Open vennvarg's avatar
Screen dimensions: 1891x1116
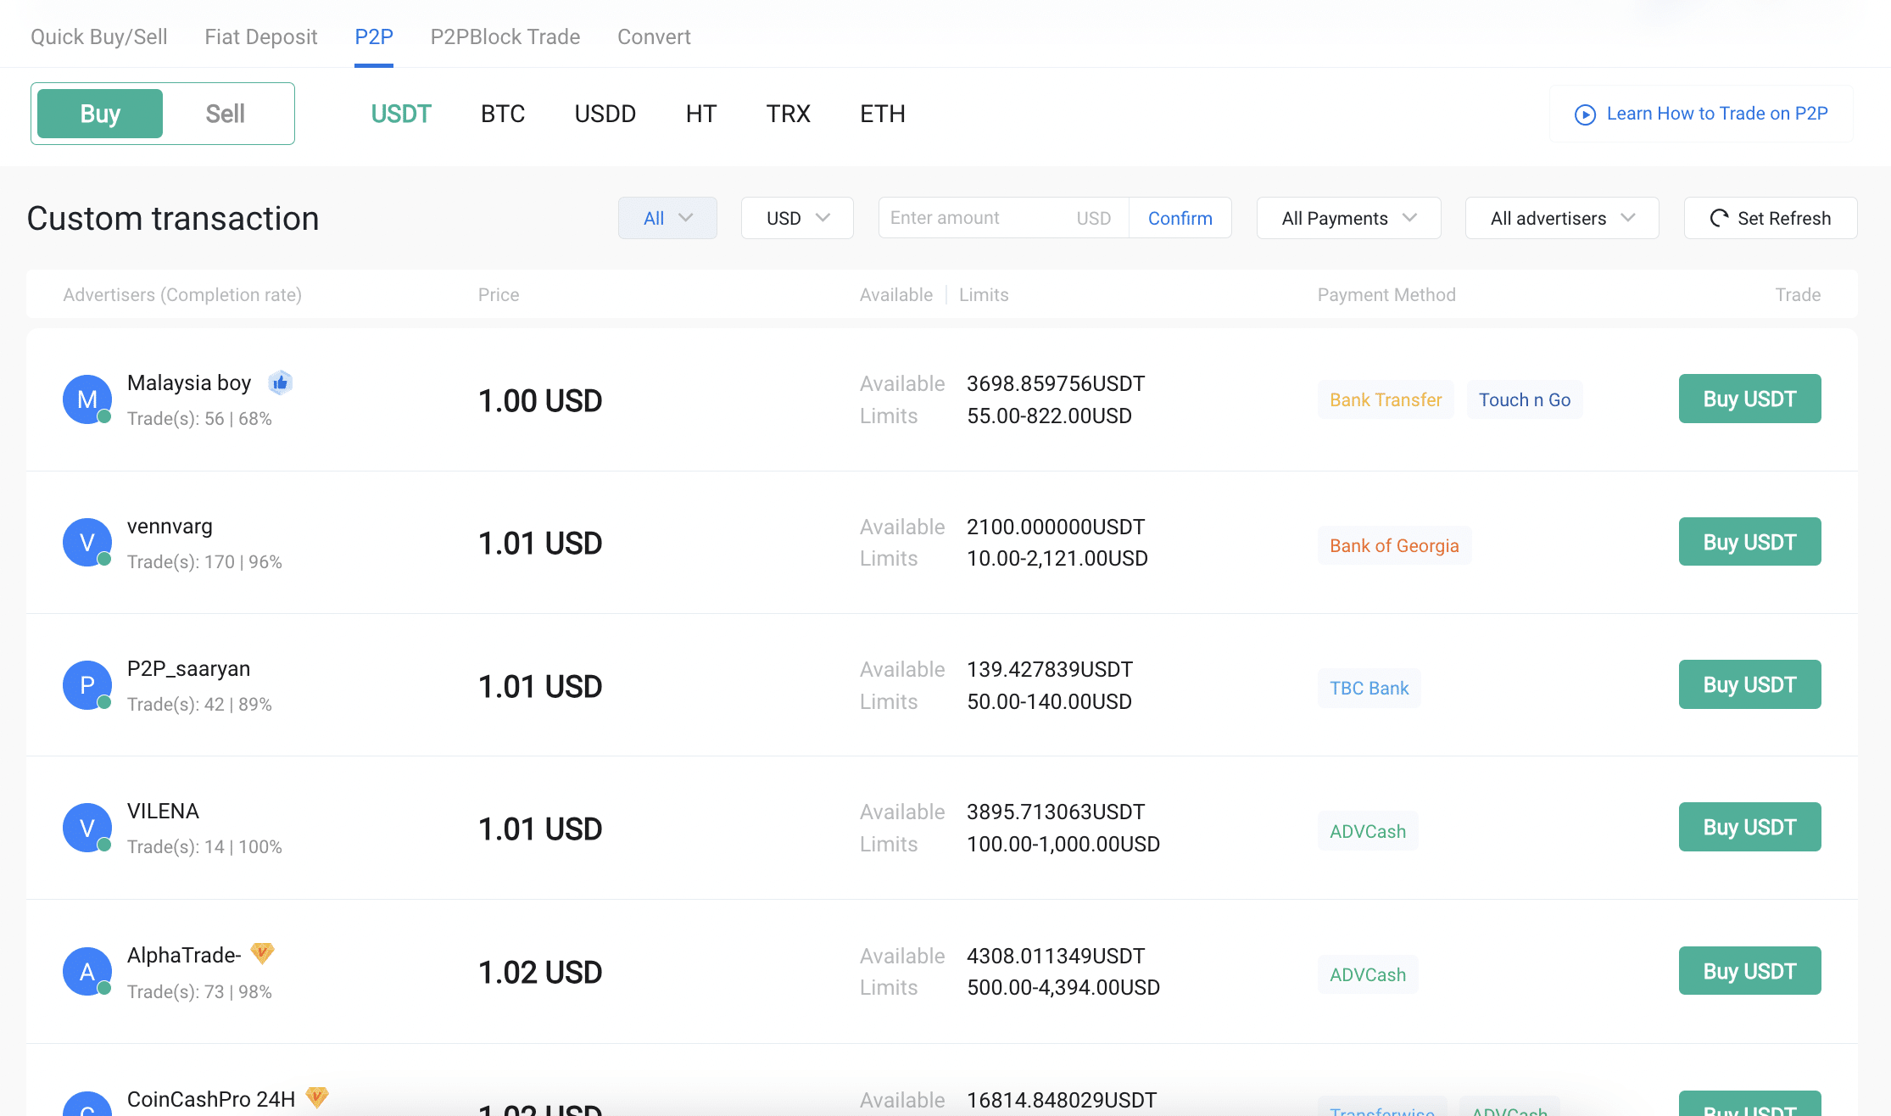[87, 543]
